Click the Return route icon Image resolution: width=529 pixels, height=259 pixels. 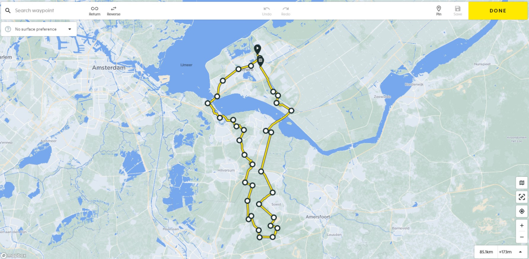(95, 8)
